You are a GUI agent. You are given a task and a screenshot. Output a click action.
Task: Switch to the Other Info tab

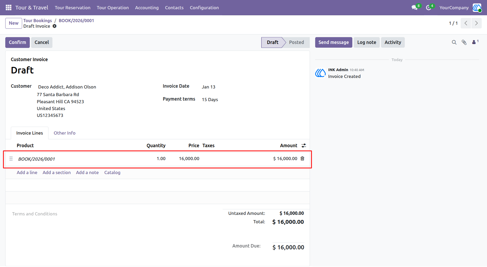click(x=65, y=133)
